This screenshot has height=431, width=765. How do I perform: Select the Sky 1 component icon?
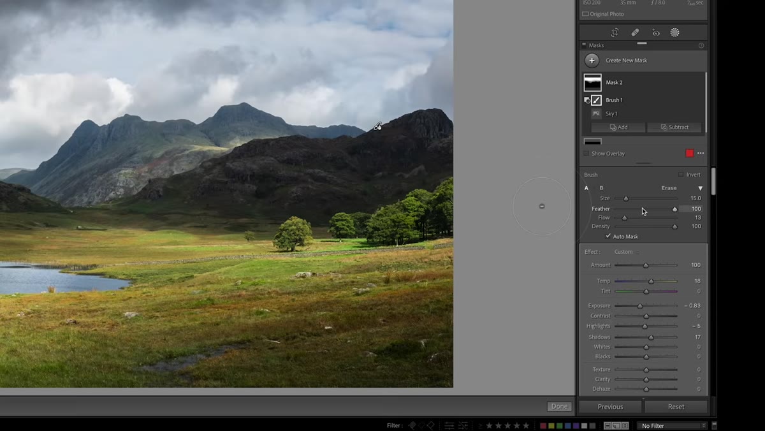(596, 113)
